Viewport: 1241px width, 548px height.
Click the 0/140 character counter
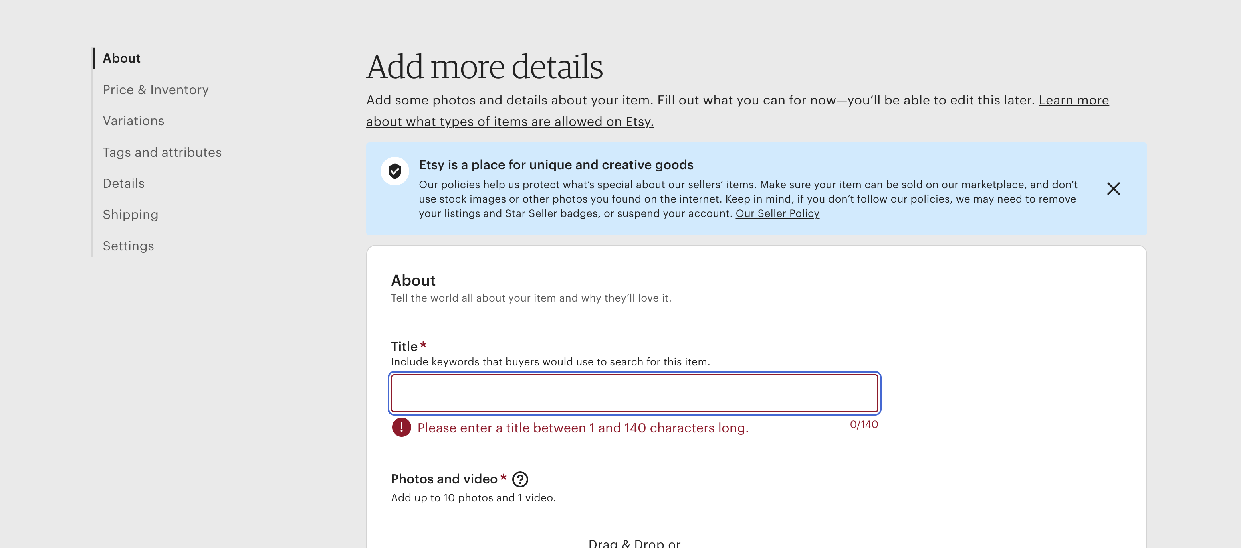864,424
